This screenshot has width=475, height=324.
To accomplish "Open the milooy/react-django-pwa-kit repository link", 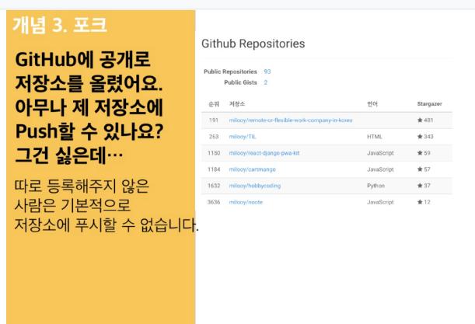I will click(264, 153).
